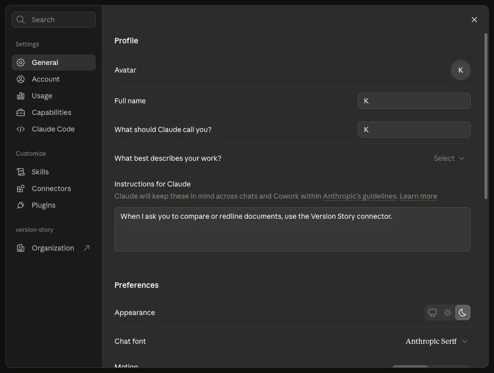Click the Account person icon
Viewport: 494px width, 373px height.
[x=21, y=79]
